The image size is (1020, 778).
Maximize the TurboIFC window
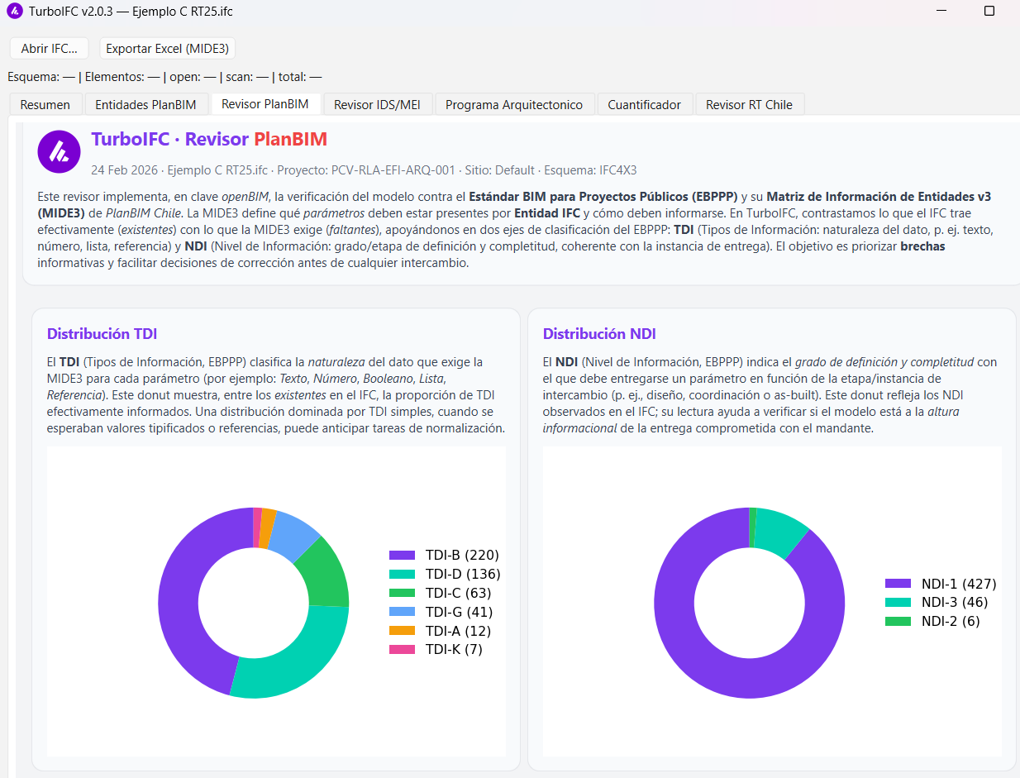coord(989,12)
